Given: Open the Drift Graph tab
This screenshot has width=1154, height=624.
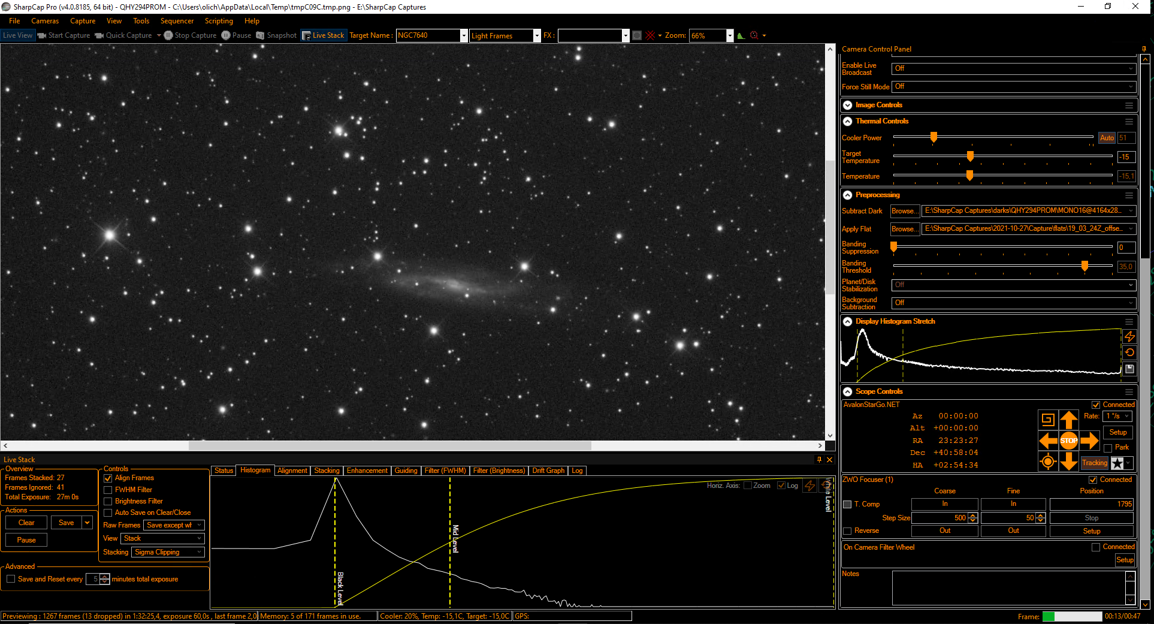Looking at the screenshot, I should [x=548, y=471].
